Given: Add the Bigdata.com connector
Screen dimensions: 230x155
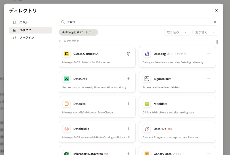Looking at the screenshot, I should tap(209, 79).
